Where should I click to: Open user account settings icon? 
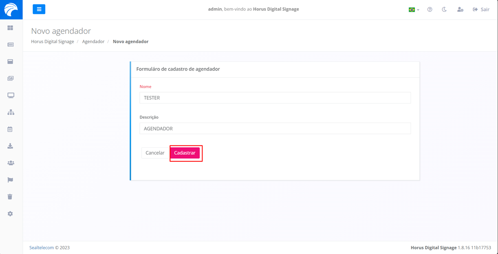[x=460, y=9]
